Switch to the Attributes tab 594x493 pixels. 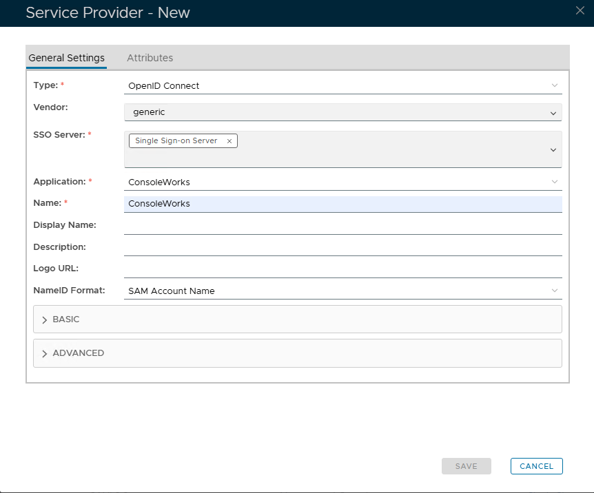pyautogui.click(x=150, y=58)
